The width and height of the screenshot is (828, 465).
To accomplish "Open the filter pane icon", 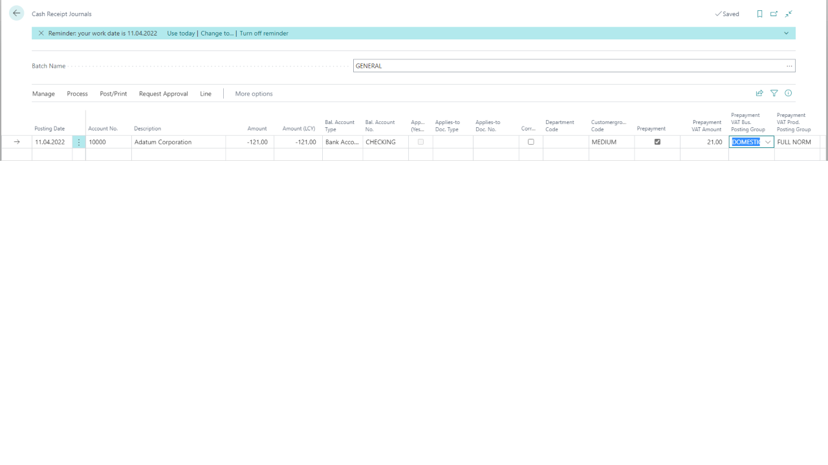I will coord(774,93).
